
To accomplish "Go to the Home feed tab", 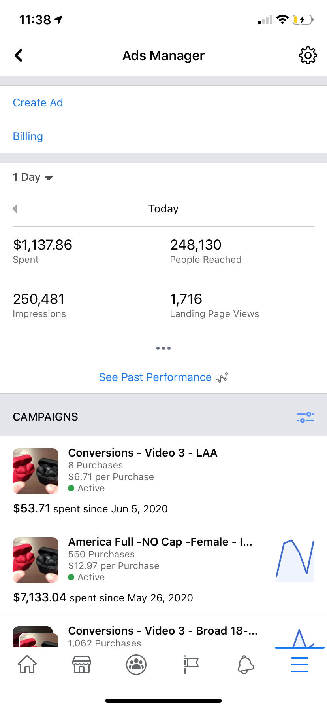I will click(x=27, y=664).
